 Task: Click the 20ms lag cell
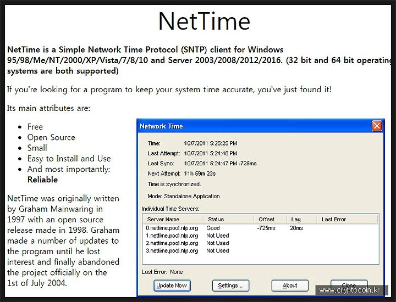coord(296,228)
